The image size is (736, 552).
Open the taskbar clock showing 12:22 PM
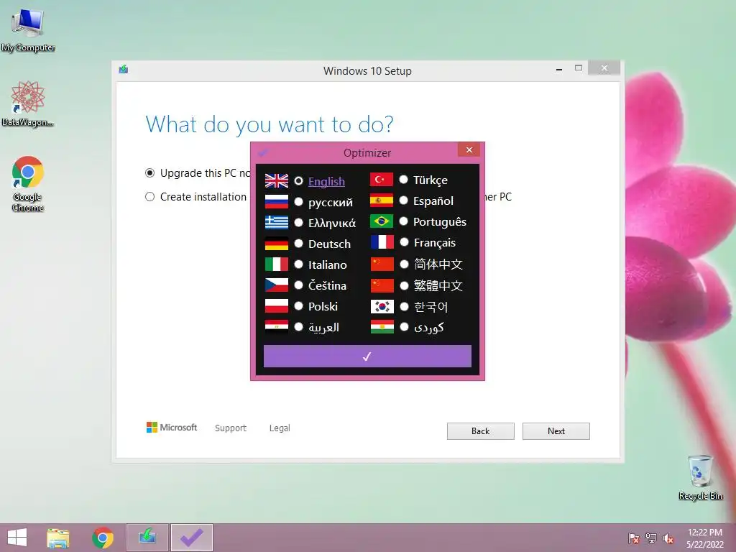click(705, 538)
